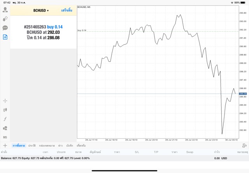Open the quotes arrows icon in sidebar

coord(5,19)
